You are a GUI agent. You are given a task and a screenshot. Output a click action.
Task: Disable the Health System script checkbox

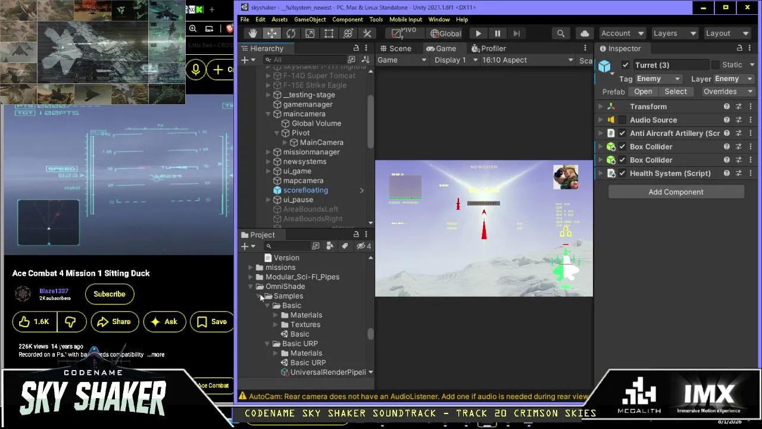(x=622, y=173)
